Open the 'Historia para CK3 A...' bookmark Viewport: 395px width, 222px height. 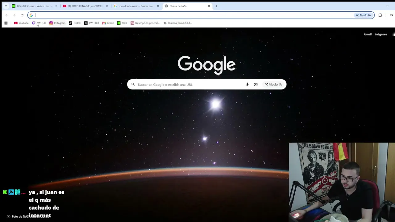click(178, 23)
